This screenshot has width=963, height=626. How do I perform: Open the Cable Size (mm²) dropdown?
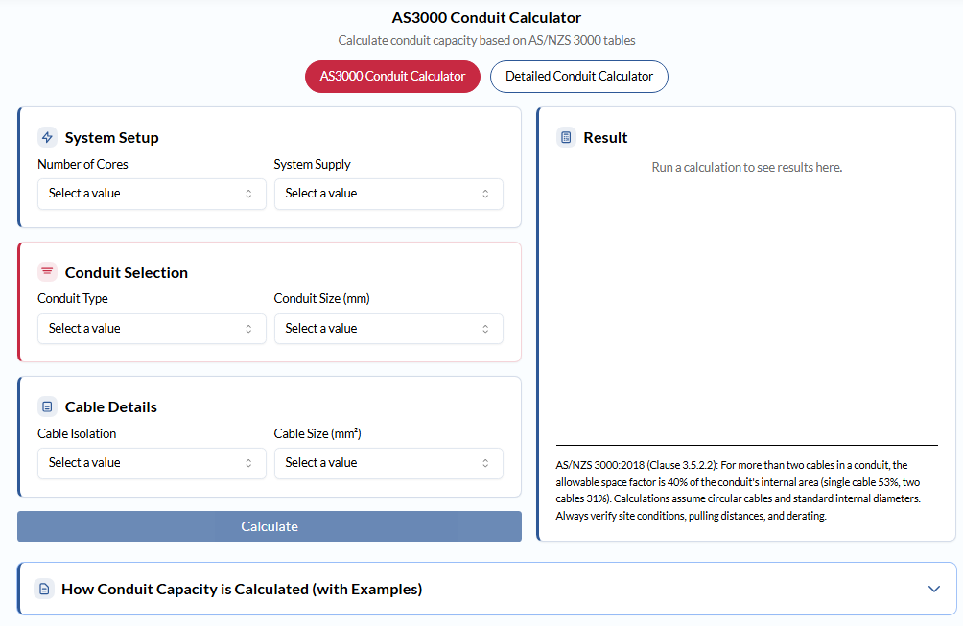388,462
